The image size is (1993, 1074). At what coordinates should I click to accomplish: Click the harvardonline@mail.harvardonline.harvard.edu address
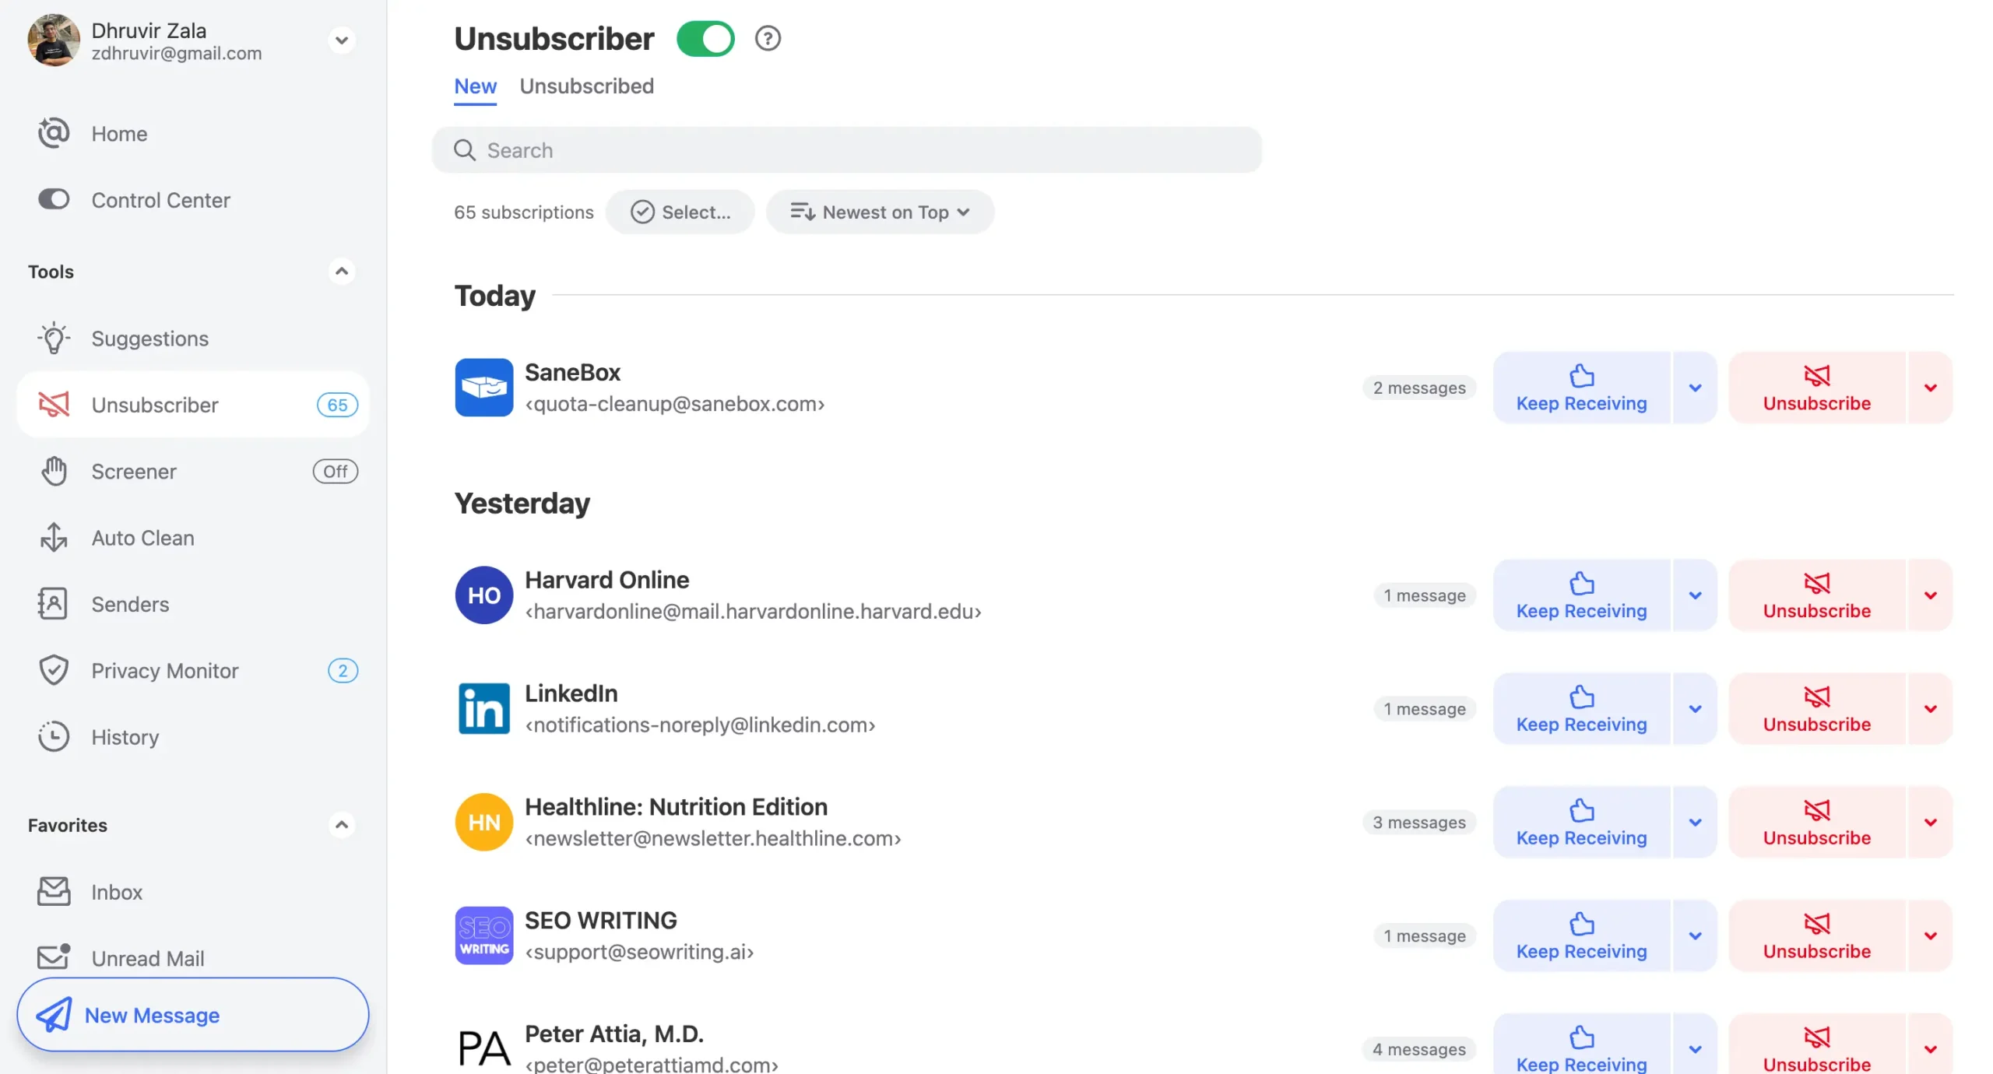pyautogui.click(x=753, y=611)
